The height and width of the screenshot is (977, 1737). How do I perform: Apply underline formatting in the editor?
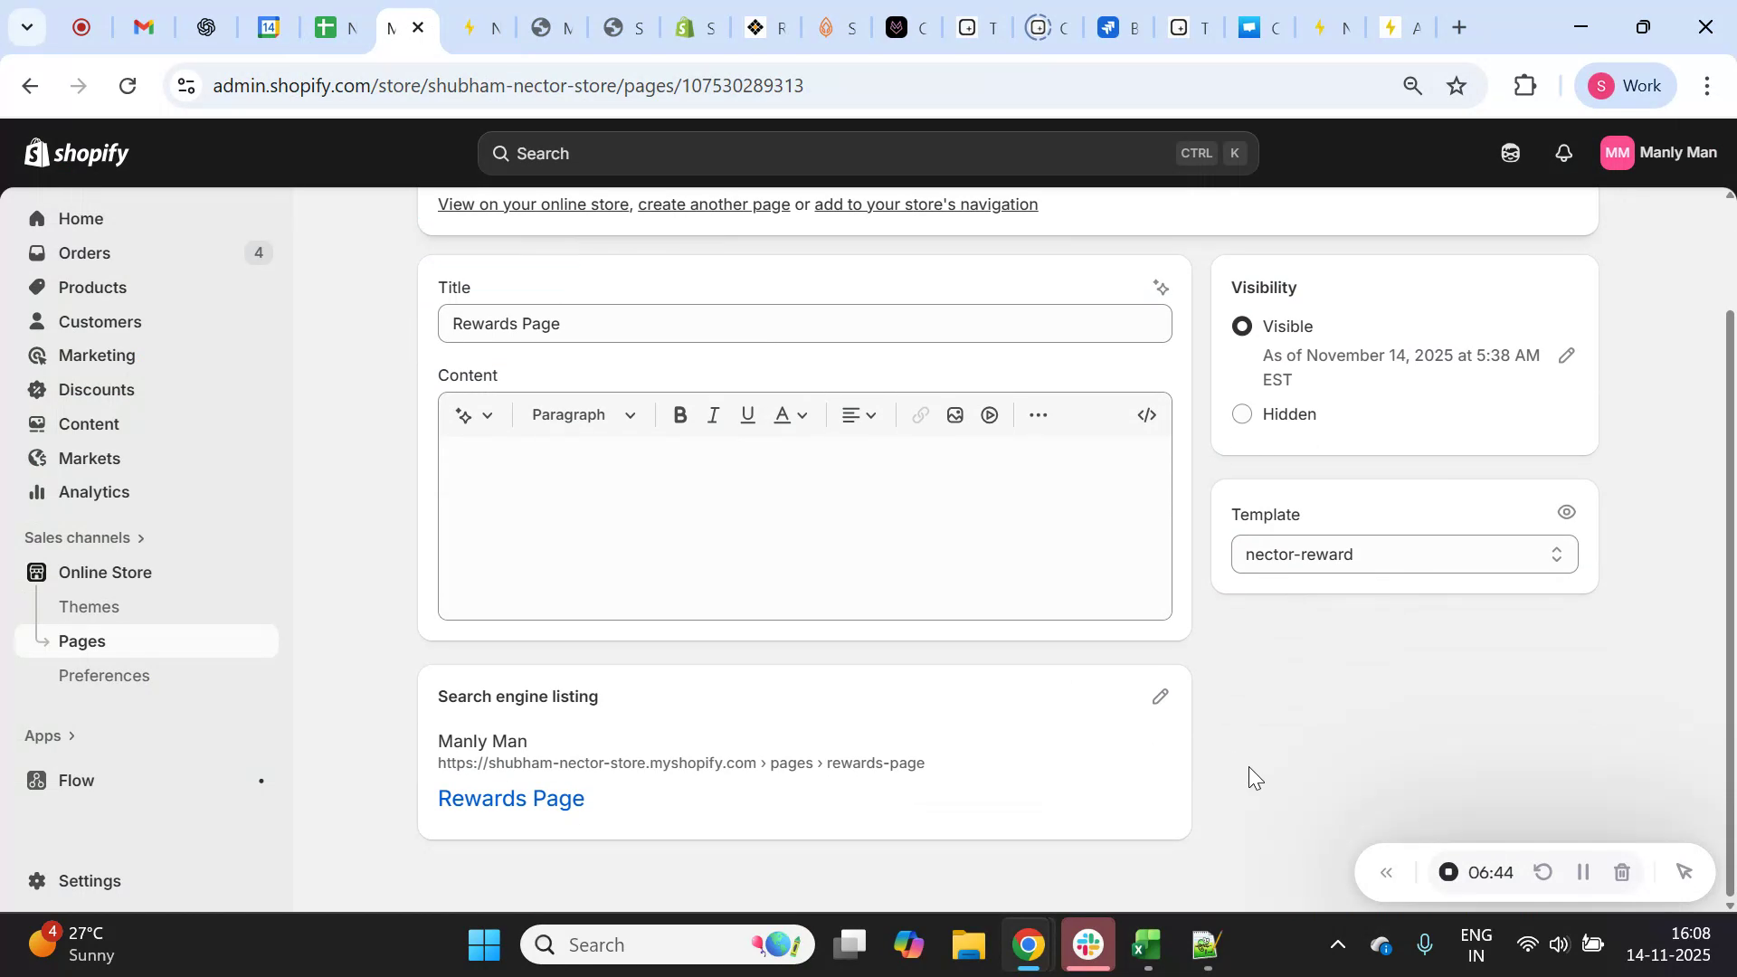(747, 414)
